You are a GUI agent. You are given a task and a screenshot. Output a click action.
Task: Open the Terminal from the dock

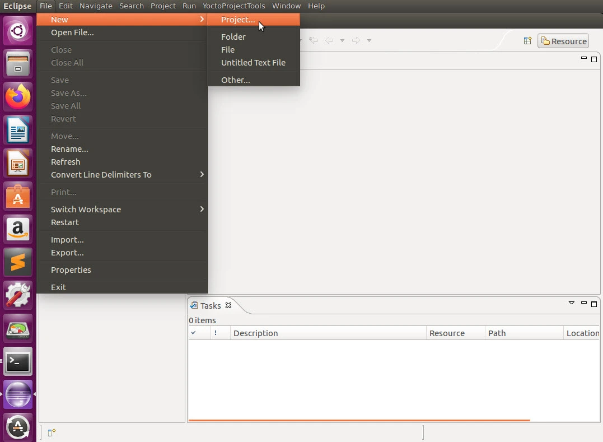18,361
